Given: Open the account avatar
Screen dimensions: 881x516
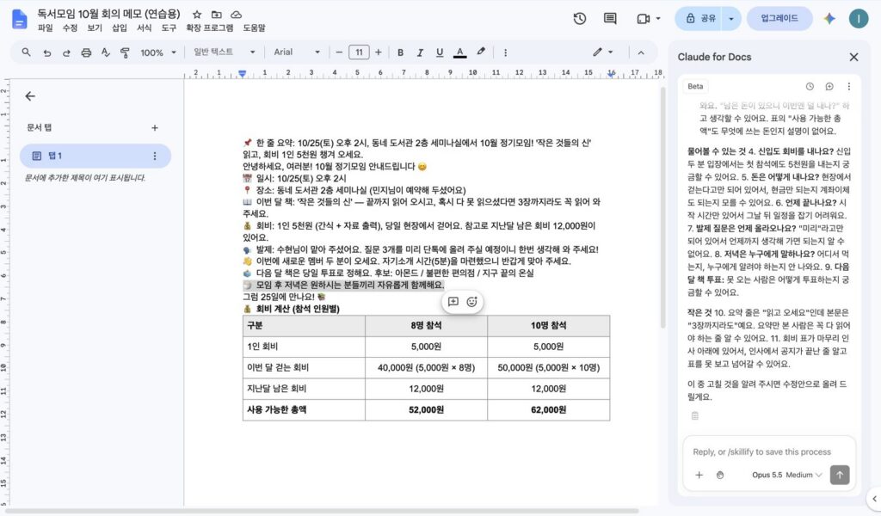Looking at the screenshot, I should [858, 19].
